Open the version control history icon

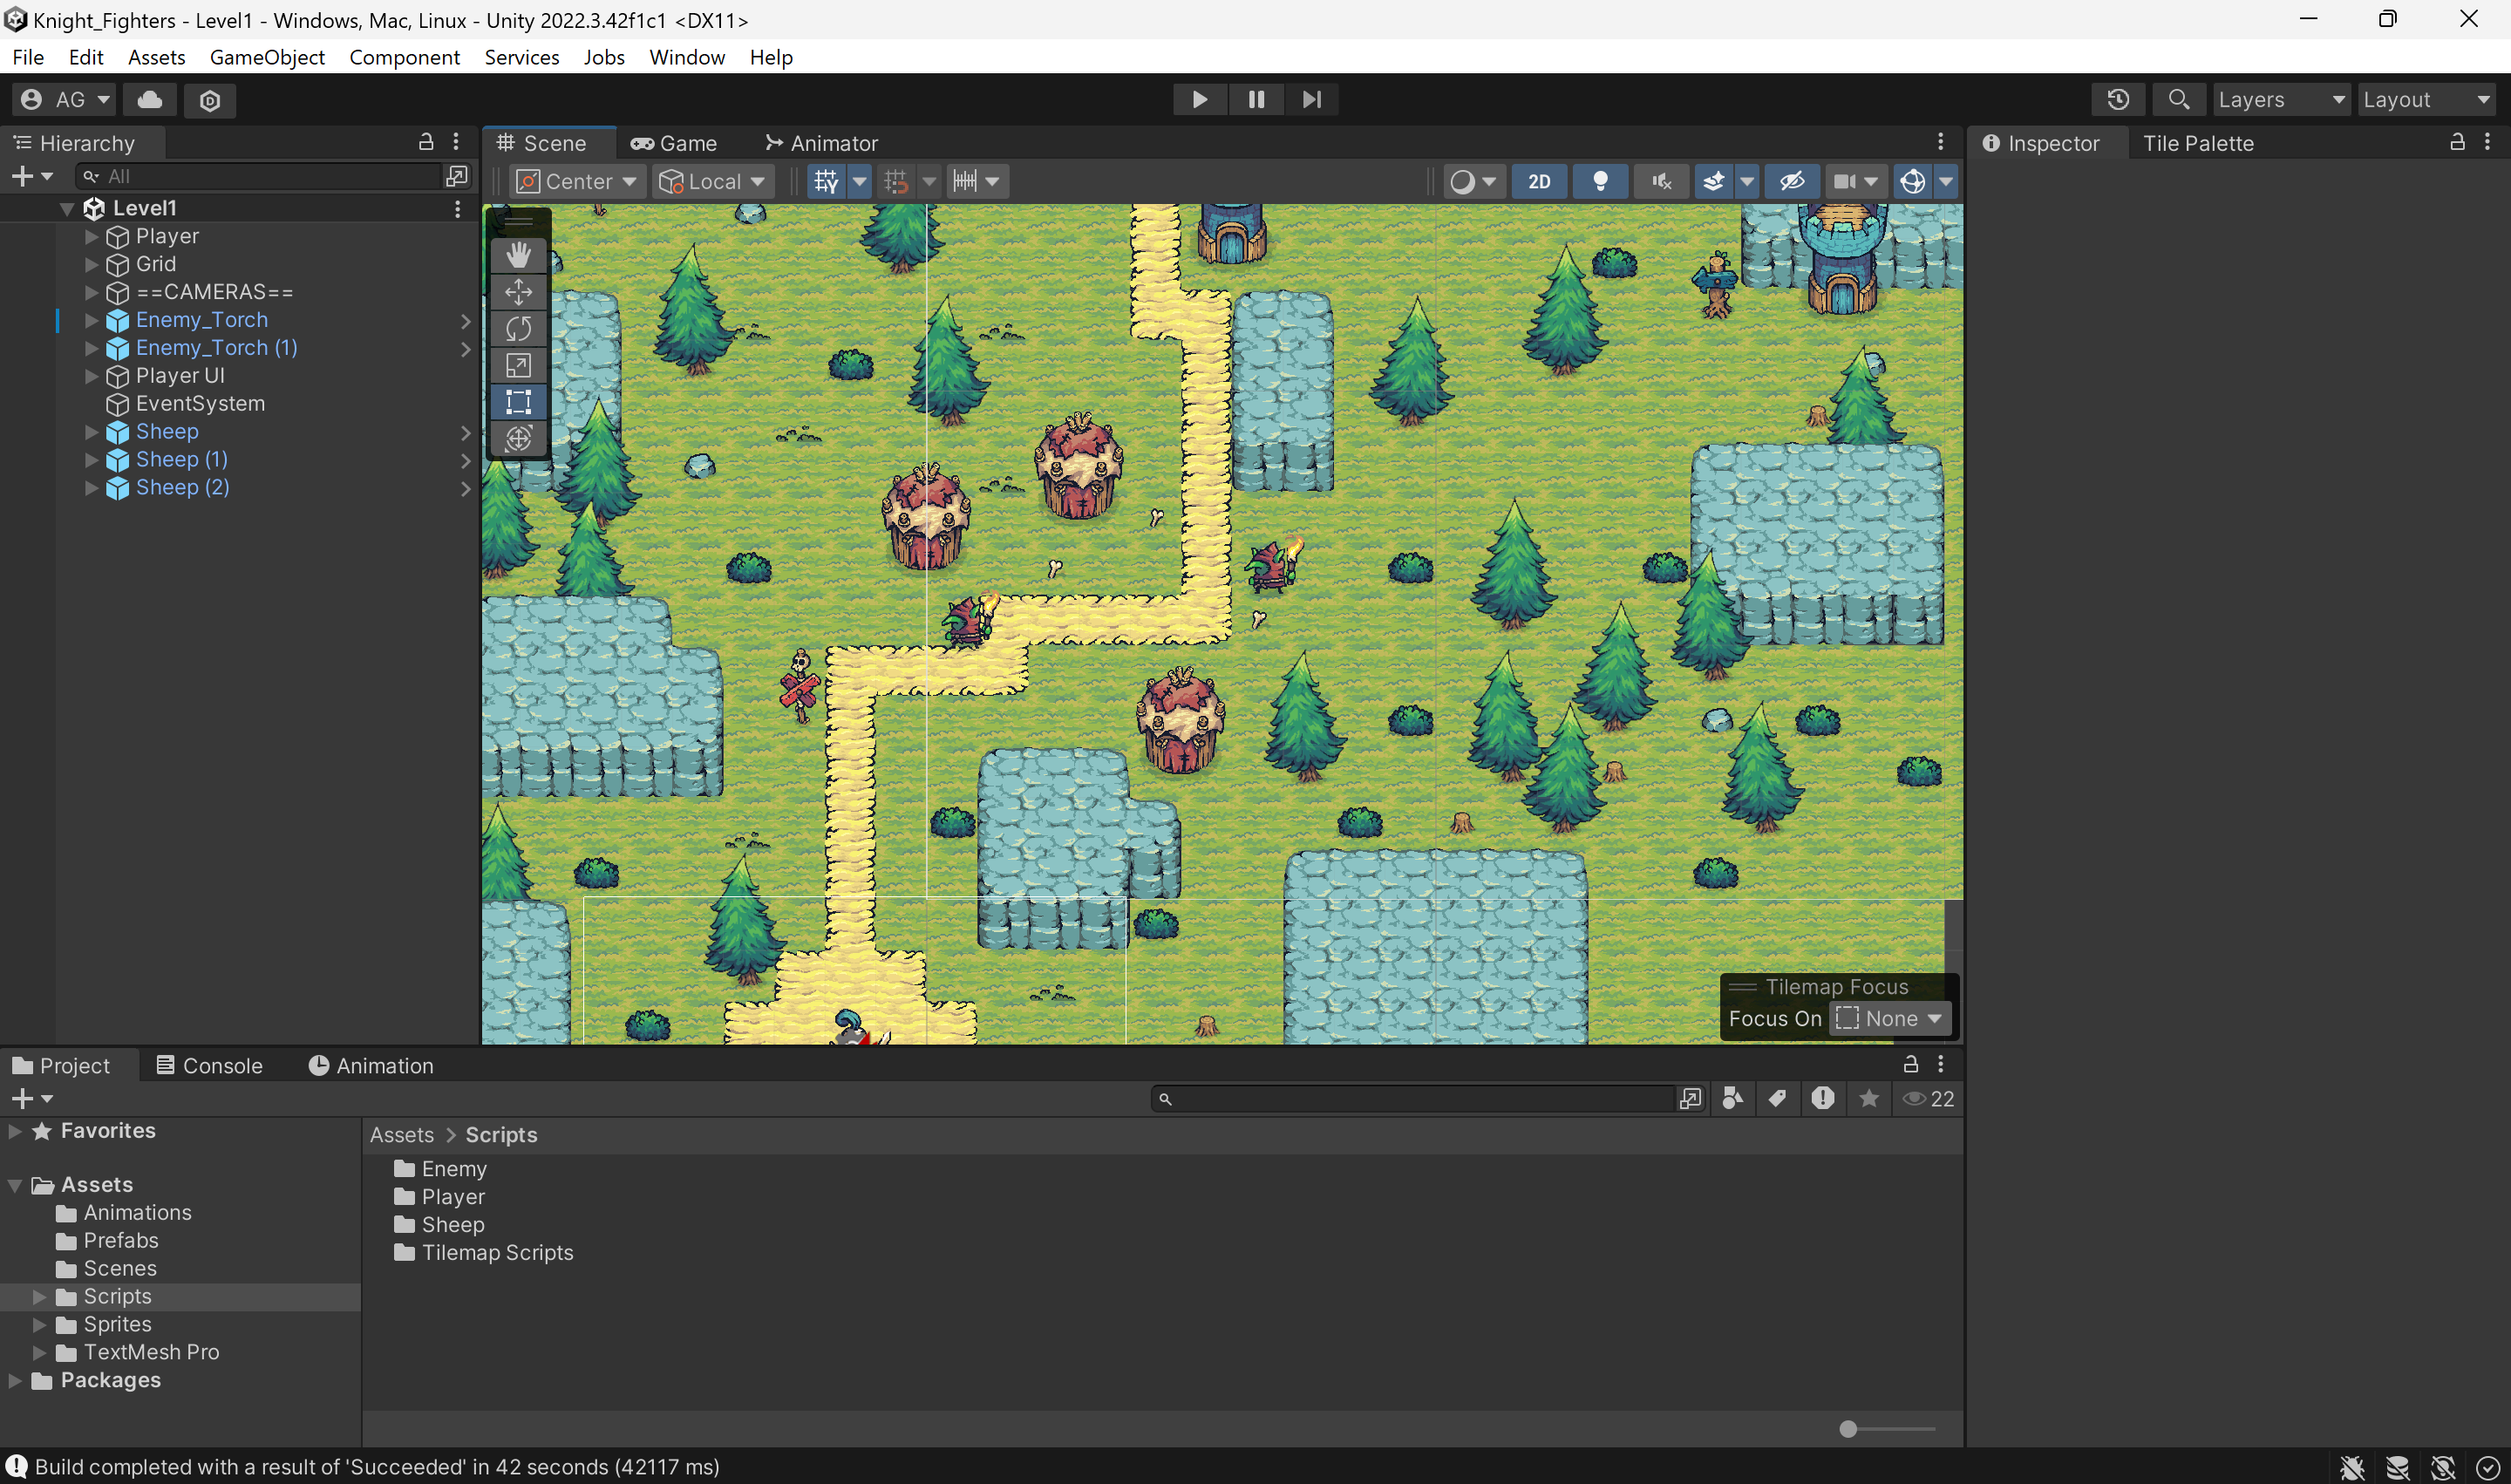pos(2118,99)
